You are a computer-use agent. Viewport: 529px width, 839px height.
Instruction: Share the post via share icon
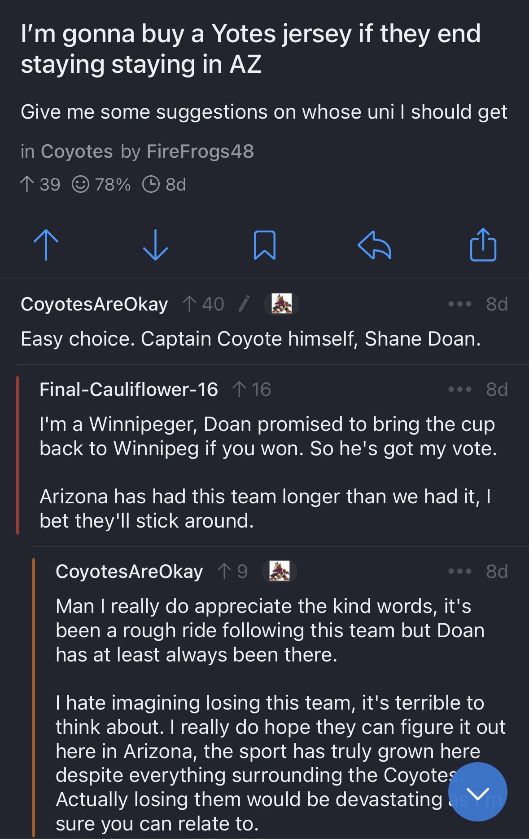(x=483, y=244)
